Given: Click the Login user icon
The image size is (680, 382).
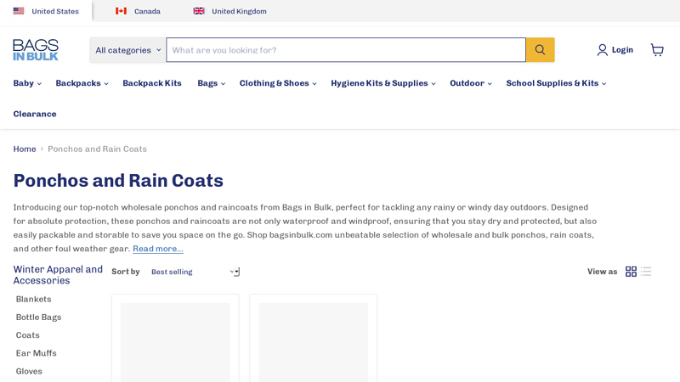Looking at the screenshot, I should 602,50.
